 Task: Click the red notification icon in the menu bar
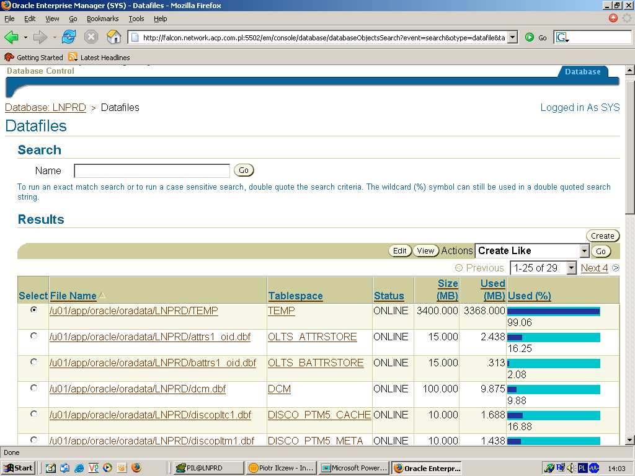tap(613, 18)
